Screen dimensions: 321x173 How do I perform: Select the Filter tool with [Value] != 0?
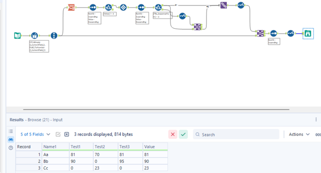[x=109, y=7]
